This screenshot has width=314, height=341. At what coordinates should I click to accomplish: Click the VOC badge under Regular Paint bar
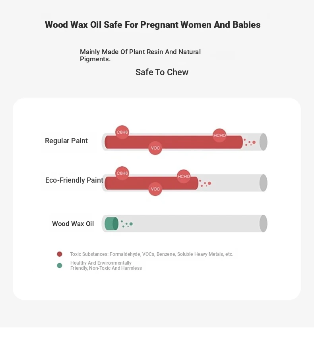(x=155, y=148)
